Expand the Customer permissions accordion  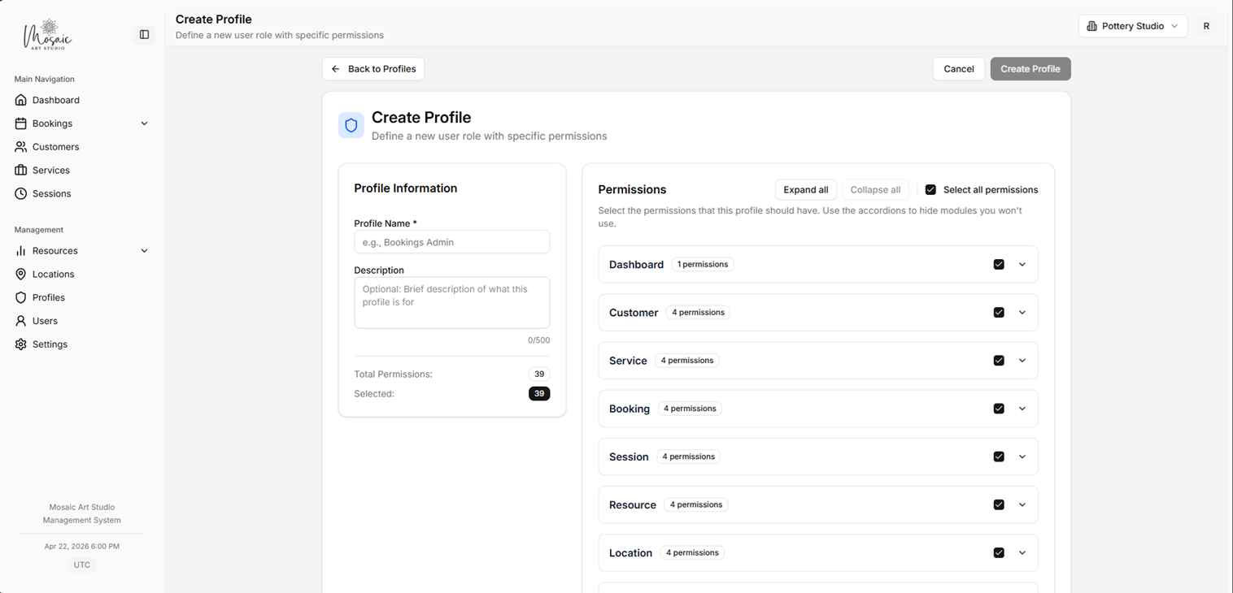tap(1022, 312)
